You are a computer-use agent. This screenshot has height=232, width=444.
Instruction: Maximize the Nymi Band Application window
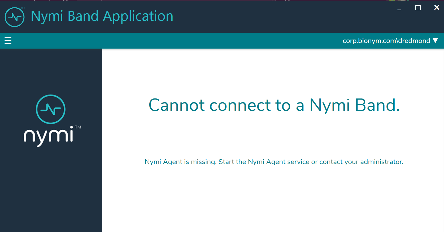418,8
